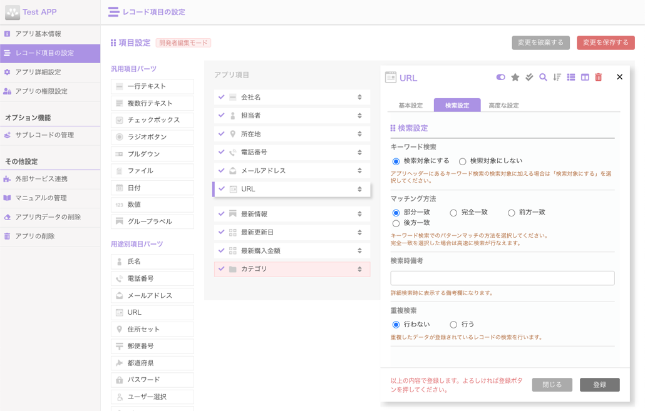The height and width of the screenshot is (411, 645).
Task: Delete the URL item with trash icon
Action: (x=599, y=78)
